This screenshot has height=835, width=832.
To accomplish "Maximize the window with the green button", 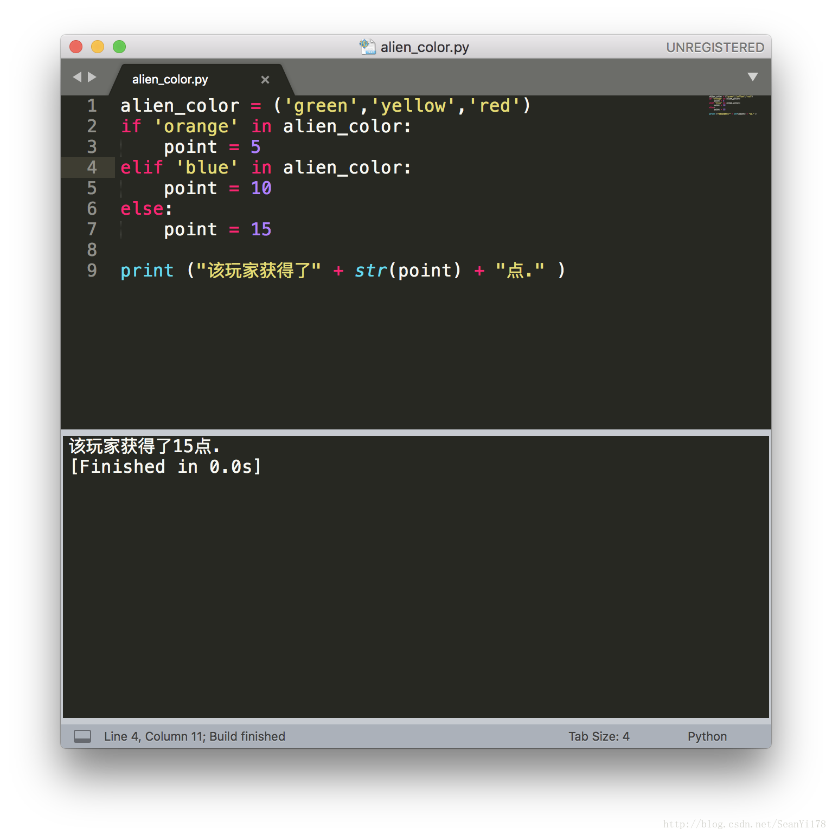I will click(x=119, y=47).
